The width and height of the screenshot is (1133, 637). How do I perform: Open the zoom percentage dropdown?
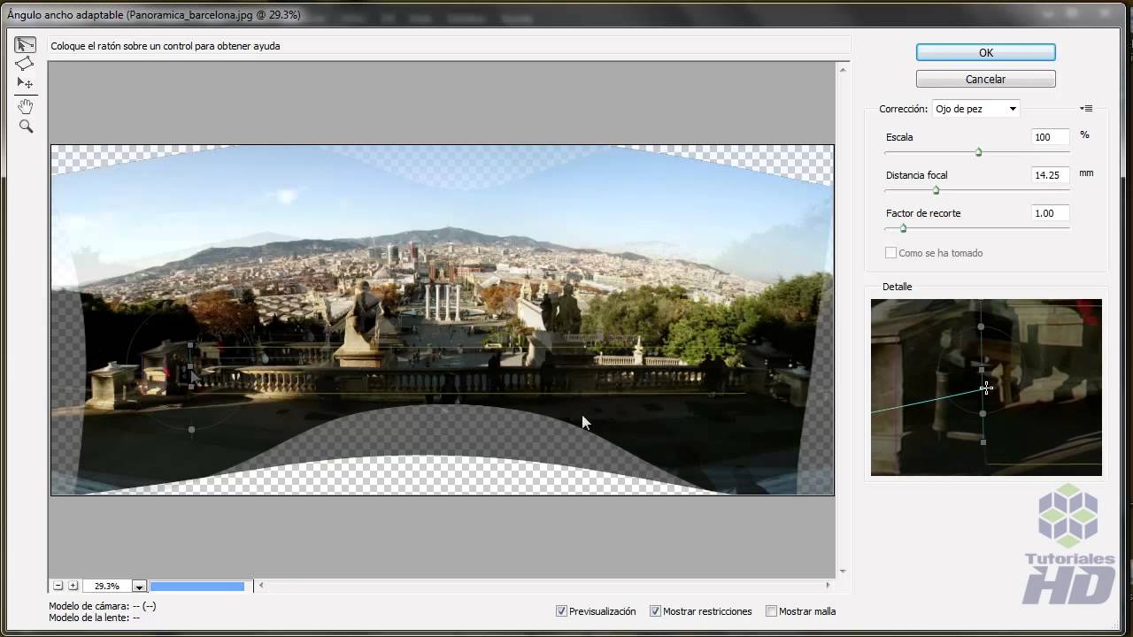coord(139,586)
